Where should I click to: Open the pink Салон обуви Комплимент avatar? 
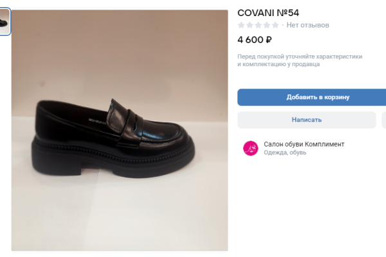point(250,148)
